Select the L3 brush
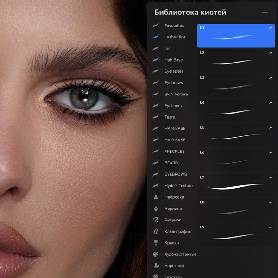278x278 pixels. (x=236, y=85)
